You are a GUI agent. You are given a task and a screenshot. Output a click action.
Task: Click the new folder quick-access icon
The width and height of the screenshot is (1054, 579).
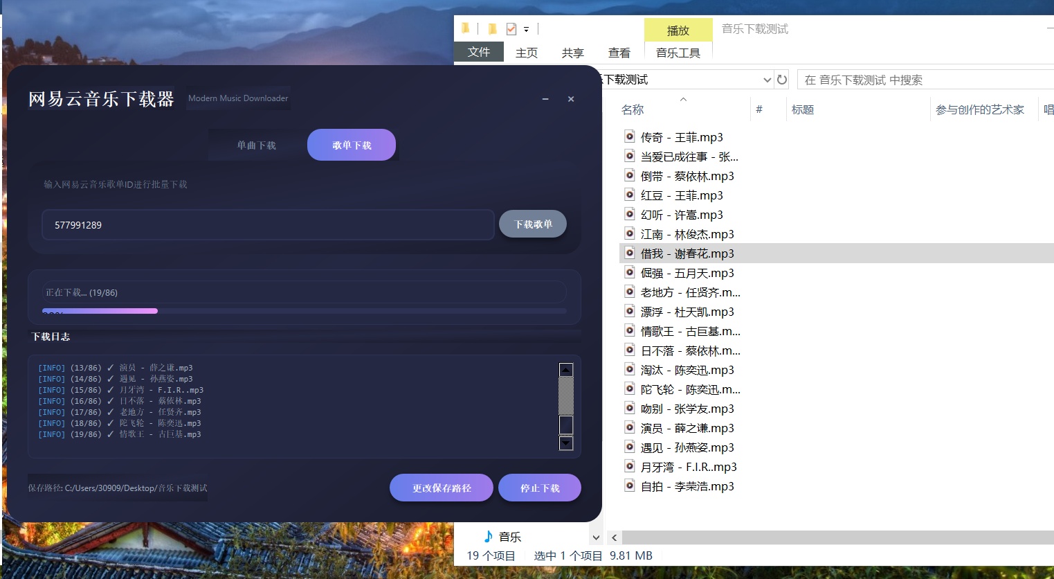pos(492,28)
